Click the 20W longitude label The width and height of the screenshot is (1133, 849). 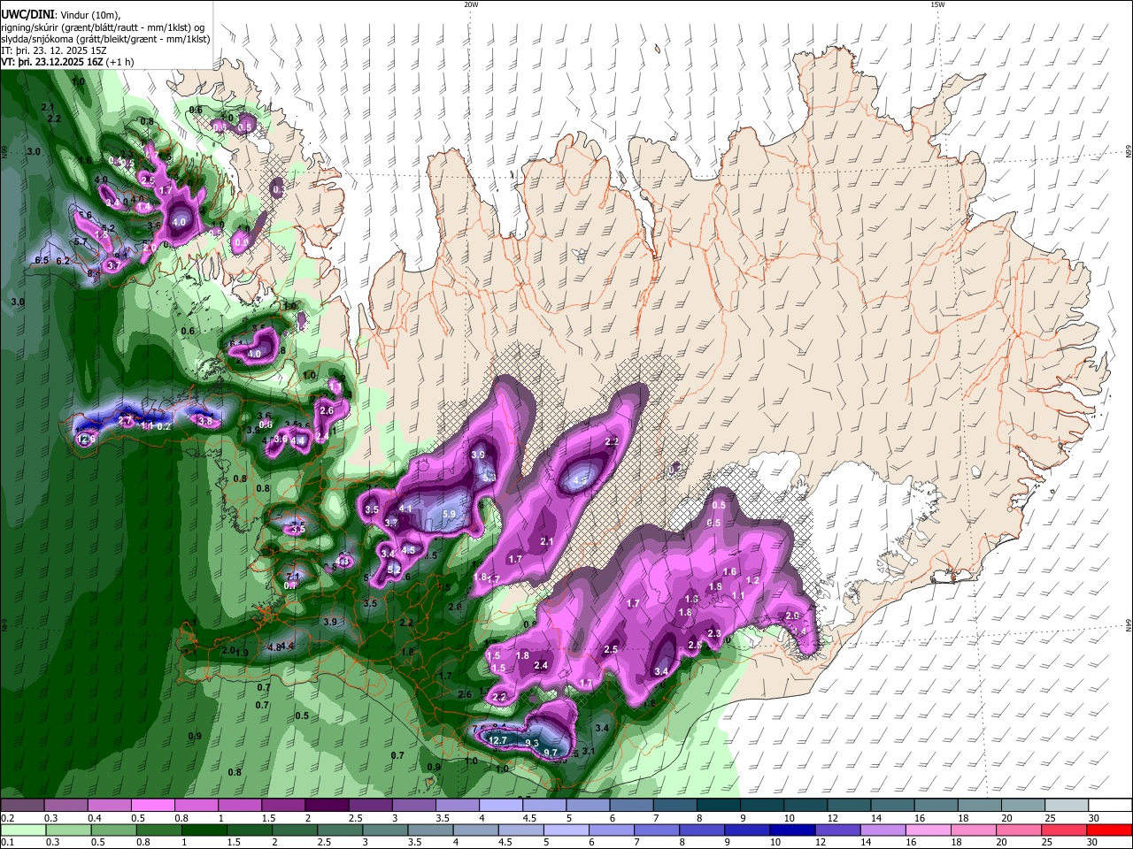click(471, 4)
